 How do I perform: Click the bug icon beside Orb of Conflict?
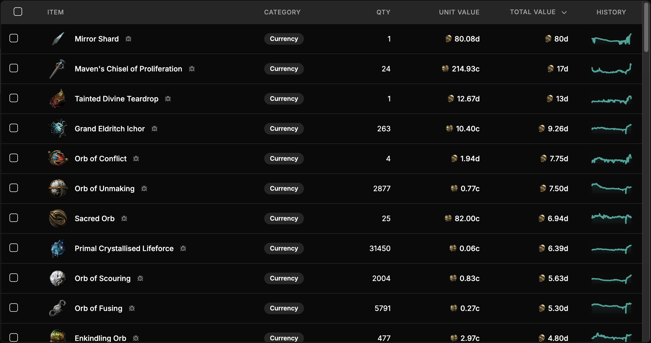coord(136,159)
